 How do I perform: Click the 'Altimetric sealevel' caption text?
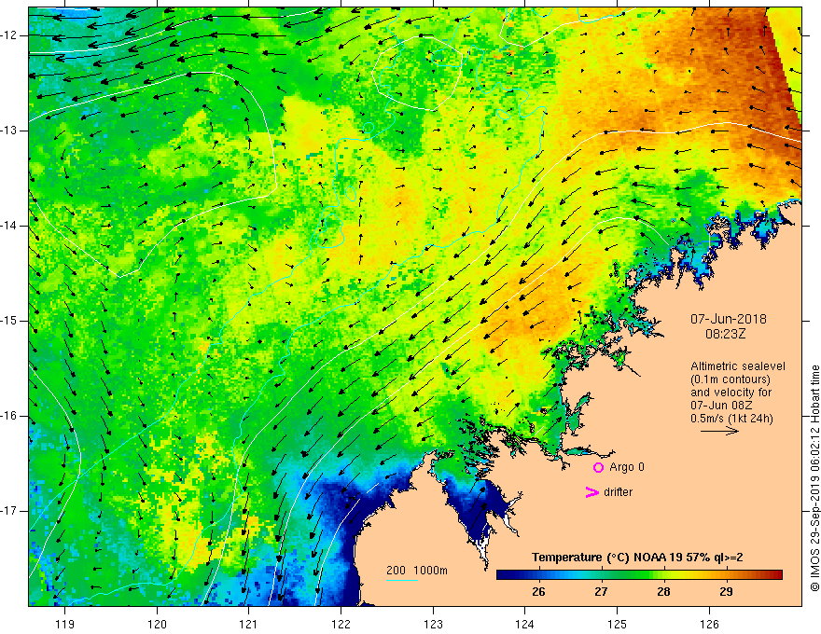tap(738, 366)
